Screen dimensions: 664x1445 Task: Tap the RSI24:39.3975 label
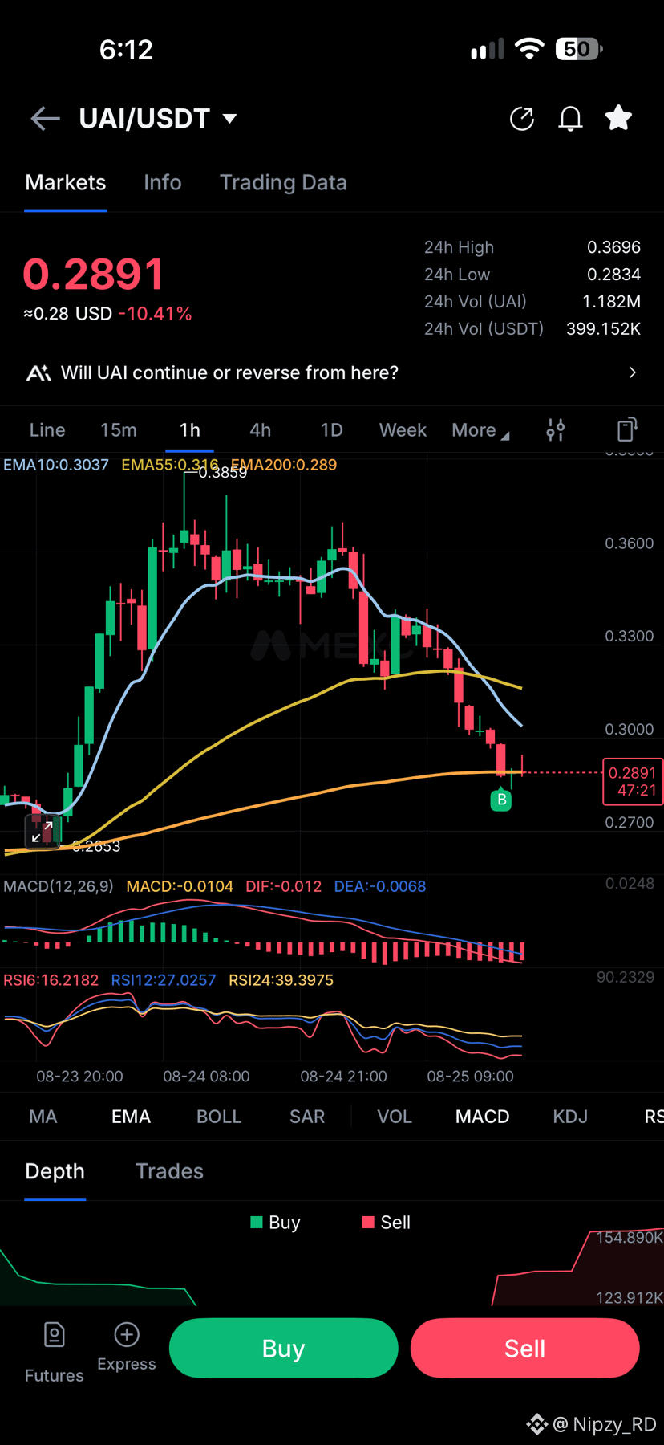(x=281, y=980)
